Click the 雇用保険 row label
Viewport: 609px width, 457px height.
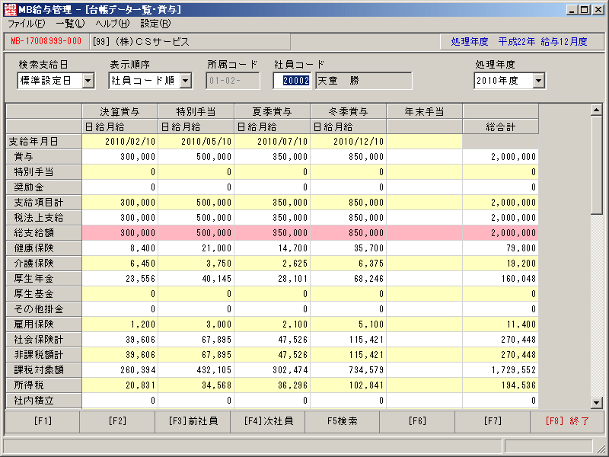(x=44, y=324)
